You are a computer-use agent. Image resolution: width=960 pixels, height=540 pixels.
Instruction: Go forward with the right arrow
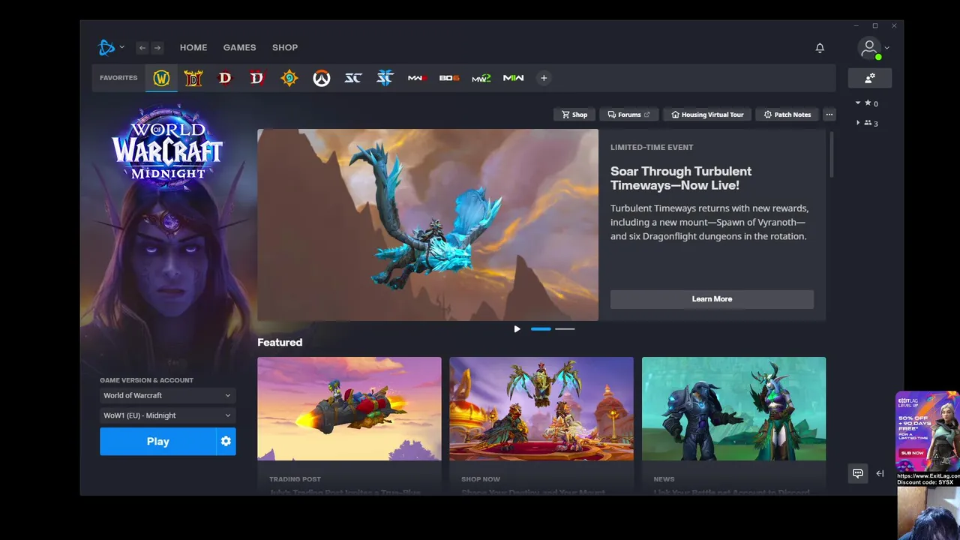tap(157, 48)
